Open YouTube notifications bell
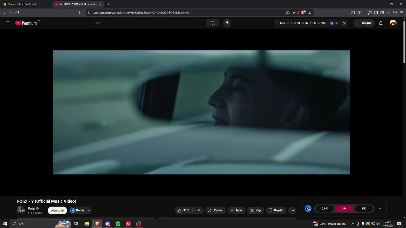Viewport: 406px width, 228px height. 381,23
